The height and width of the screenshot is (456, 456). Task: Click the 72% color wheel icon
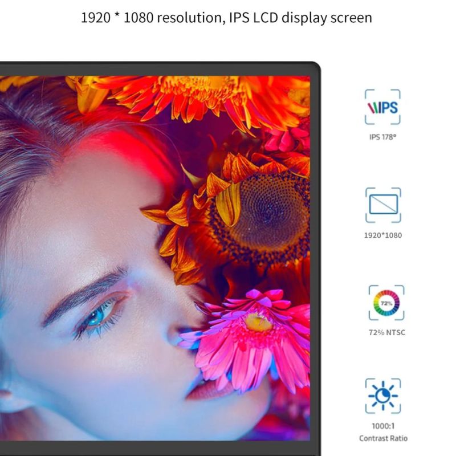386,303
